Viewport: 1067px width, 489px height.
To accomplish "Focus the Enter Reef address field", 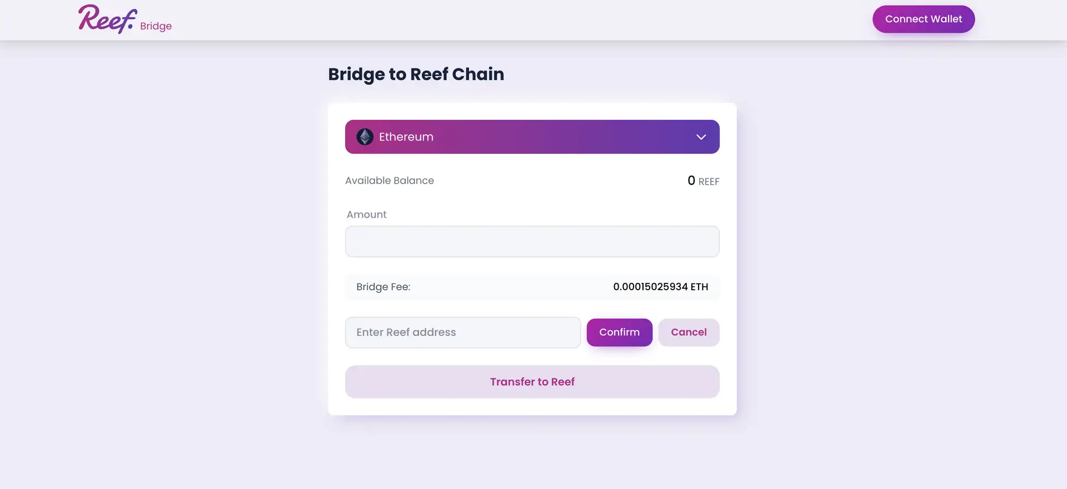I will [x=462, y=332].
